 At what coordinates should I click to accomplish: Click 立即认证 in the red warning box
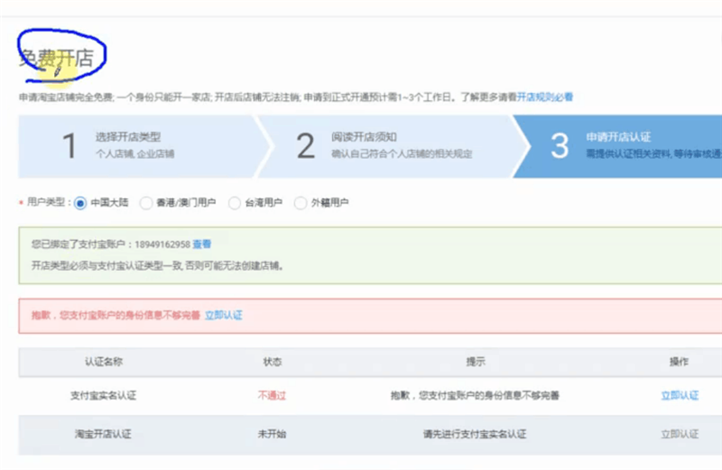(x=223, y=316)
